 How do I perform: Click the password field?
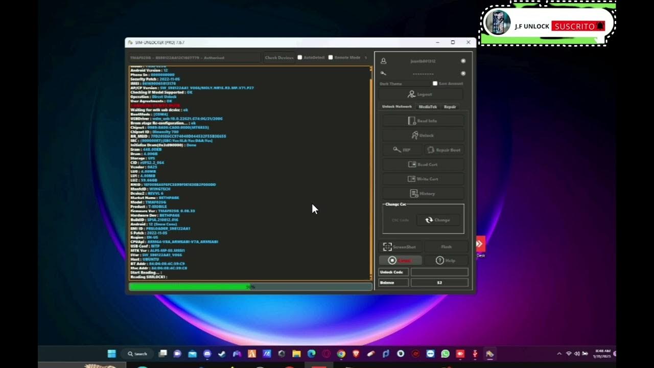(423, 74)
